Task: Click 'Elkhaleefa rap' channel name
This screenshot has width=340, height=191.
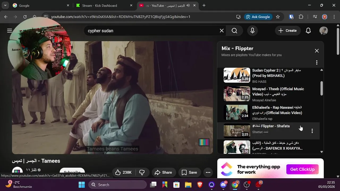Action: [x=262, y=119]
